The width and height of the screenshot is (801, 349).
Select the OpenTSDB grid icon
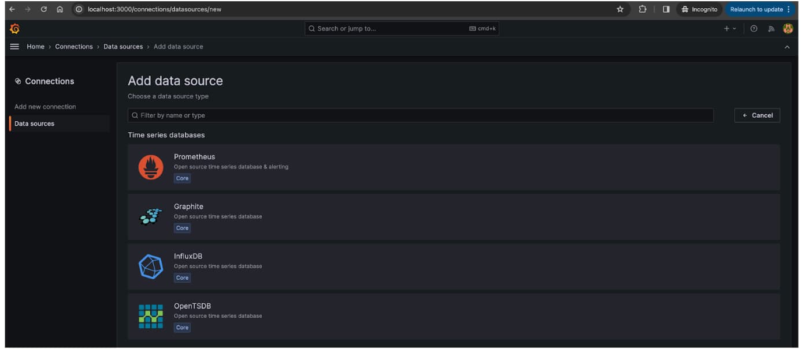click(151, 316)
